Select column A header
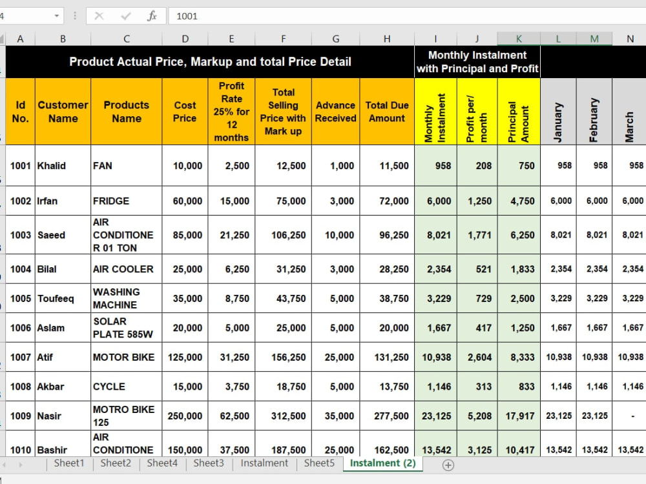Viewport: 646px width, 484px height. 20,39
